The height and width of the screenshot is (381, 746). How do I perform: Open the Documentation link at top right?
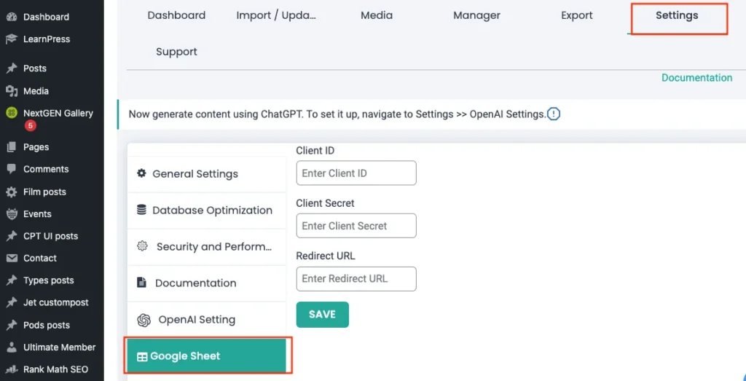pyautogui.click(x=696, y=78)
